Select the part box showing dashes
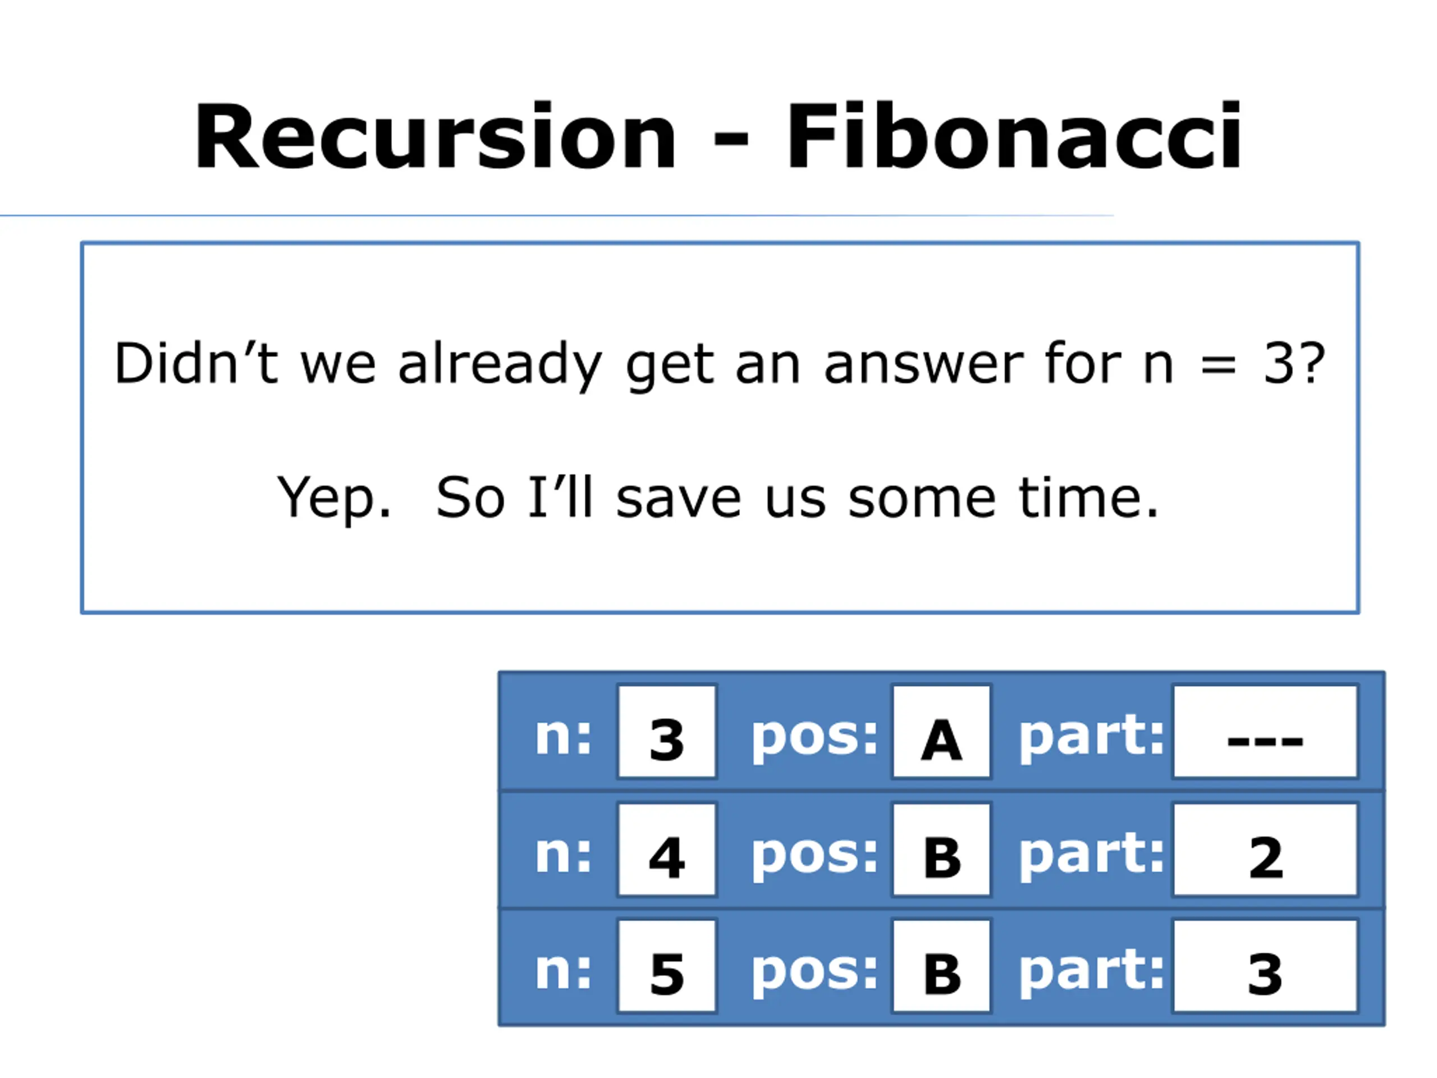Screen dimensions: 1437x1078 tap(1265, 731)
